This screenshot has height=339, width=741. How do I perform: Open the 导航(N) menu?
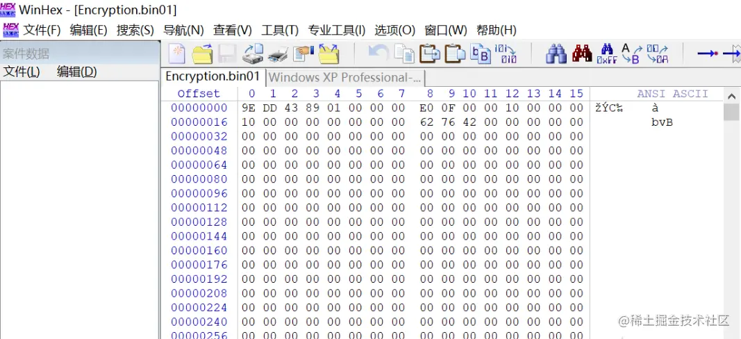(183, 31)
